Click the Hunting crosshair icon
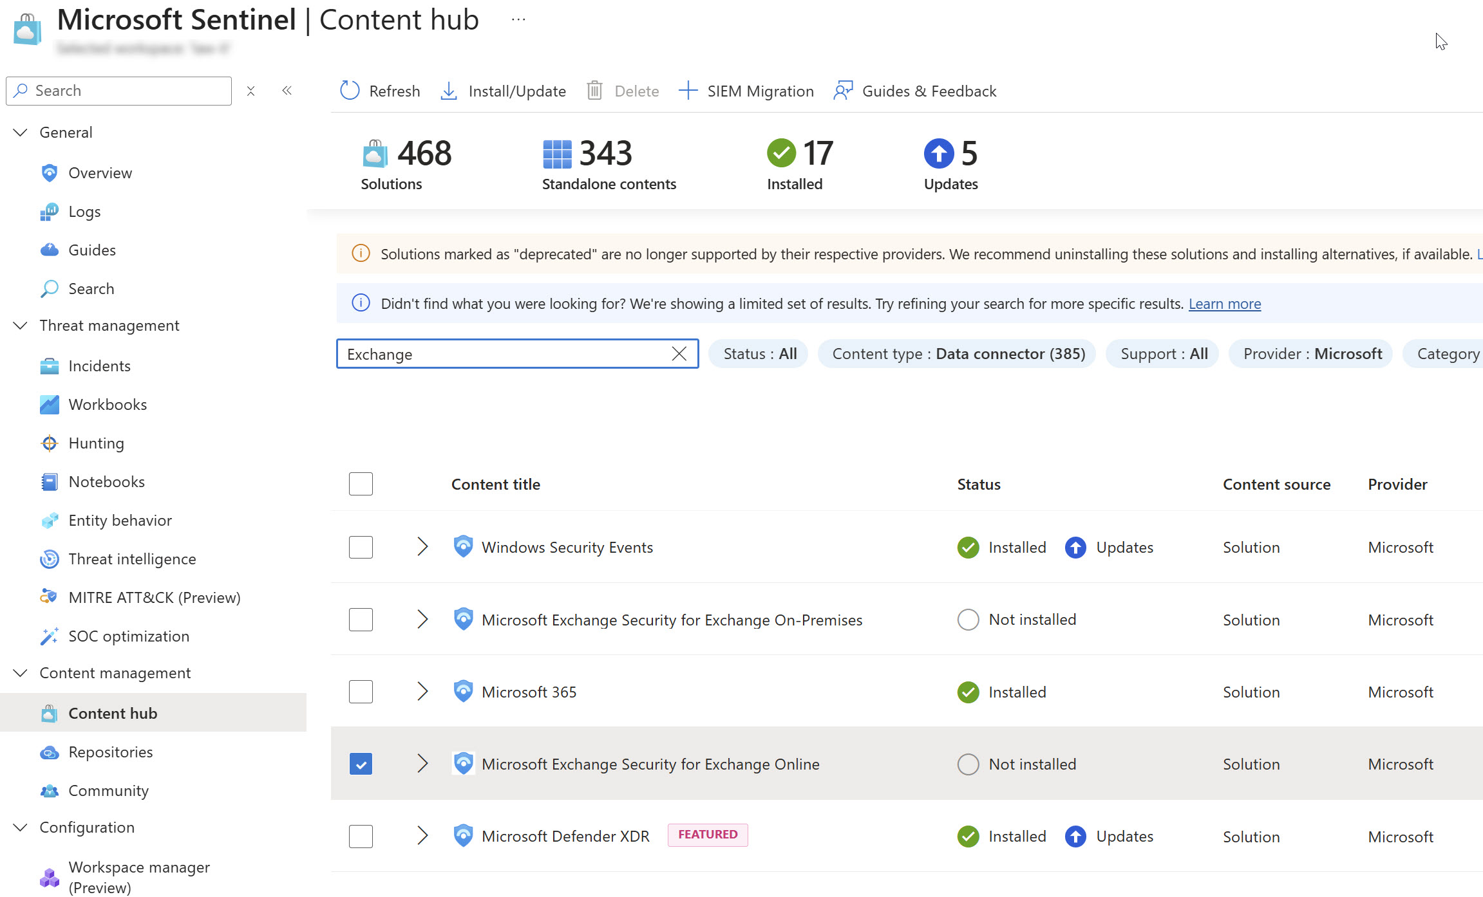The height and width of the screenshot is (897, 1483). [50, 443]
